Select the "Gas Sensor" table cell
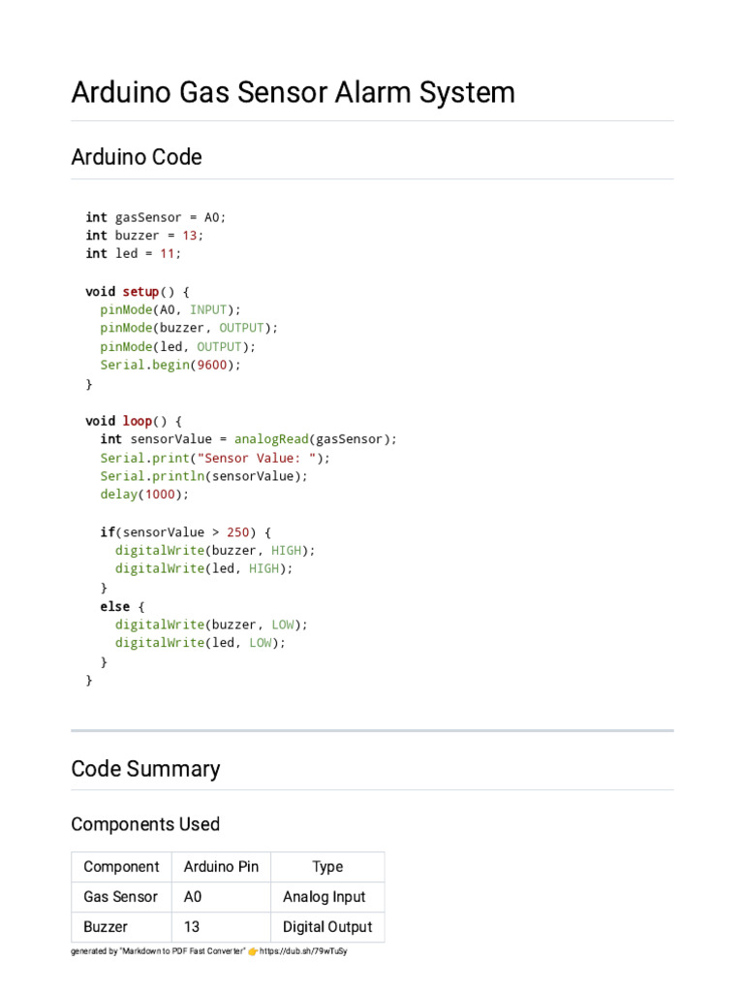744x993 pixels. (120, 897)
